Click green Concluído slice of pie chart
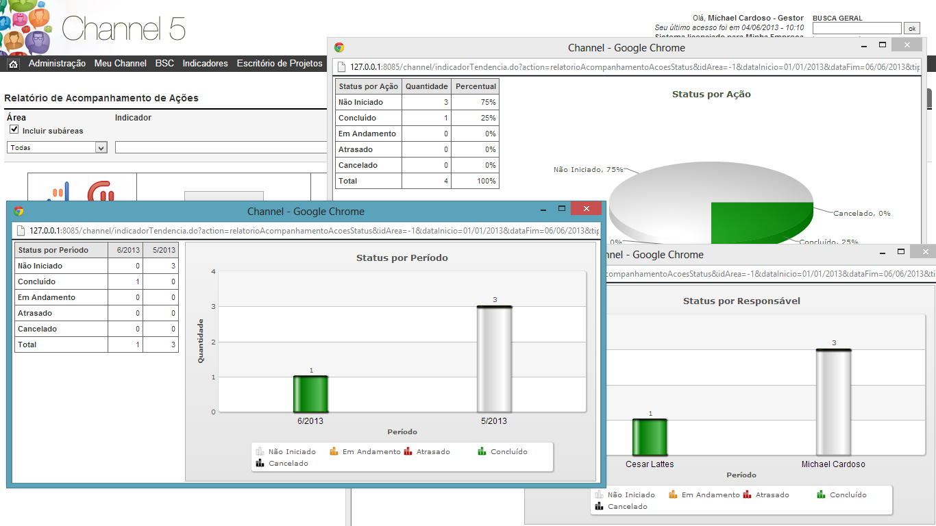The height and width of the screenshot is (526, 936). click(x=761, y=223)
